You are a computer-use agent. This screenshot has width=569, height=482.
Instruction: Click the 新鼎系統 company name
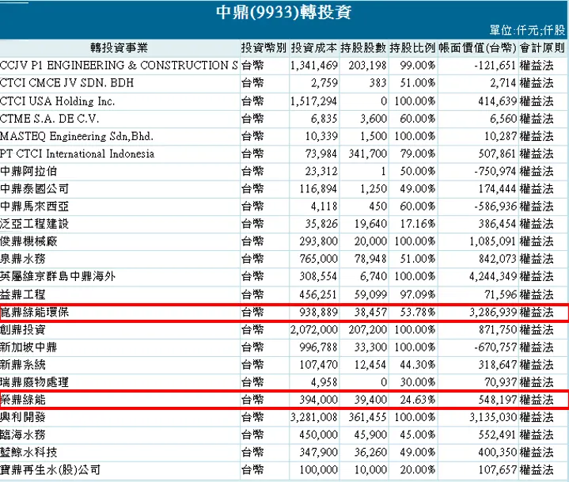(23, 364)
